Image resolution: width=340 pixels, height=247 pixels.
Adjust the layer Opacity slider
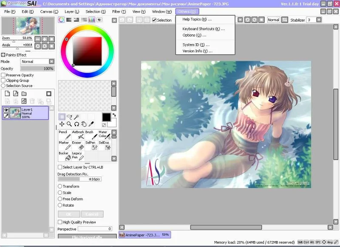pos(37,69)
